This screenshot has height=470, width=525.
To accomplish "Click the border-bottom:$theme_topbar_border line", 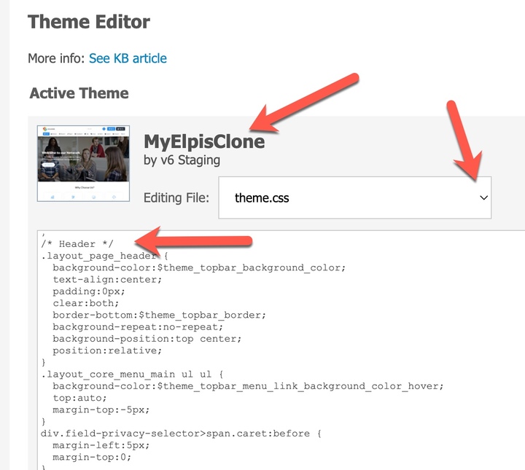I will pyautogui.click(x=159, y=315).
